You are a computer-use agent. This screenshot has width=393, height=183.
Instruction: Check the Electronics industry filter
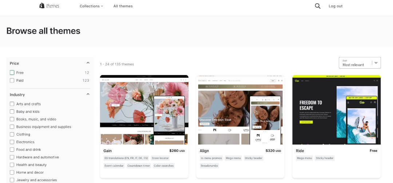click(x=12, y=142)
